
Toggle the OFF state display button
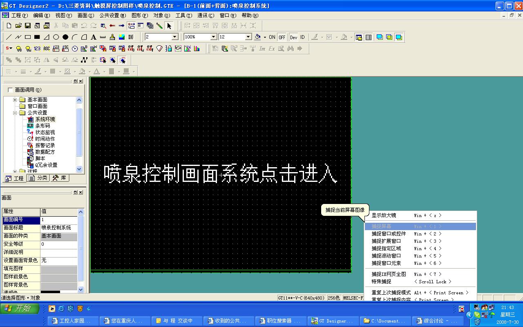tap(282, 37)
